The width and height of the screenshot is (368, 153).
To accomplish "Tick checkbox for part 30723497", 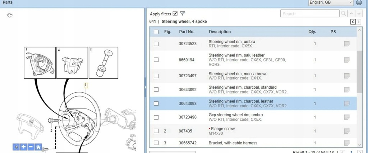I will click(156, 76).
